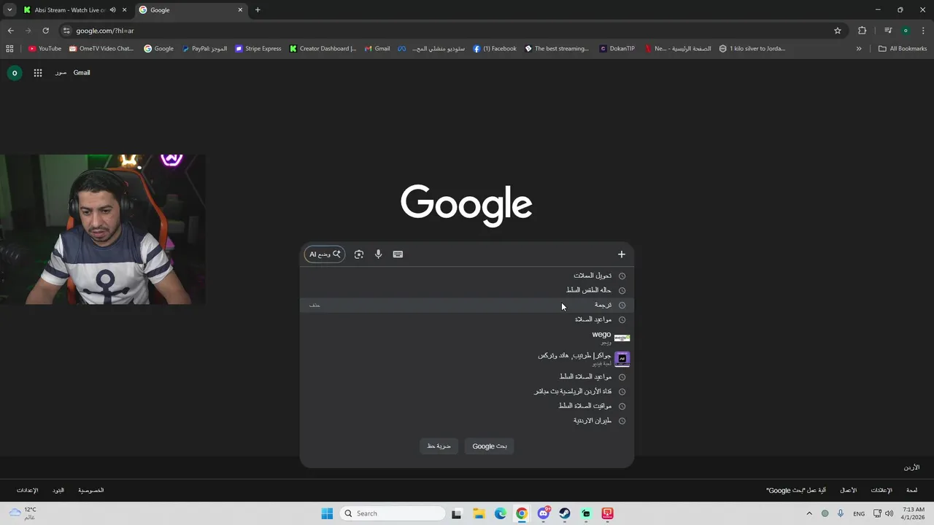Screen dimensions: 934x525
Task: Bookmark this page with the star
Action: point(838,31)
